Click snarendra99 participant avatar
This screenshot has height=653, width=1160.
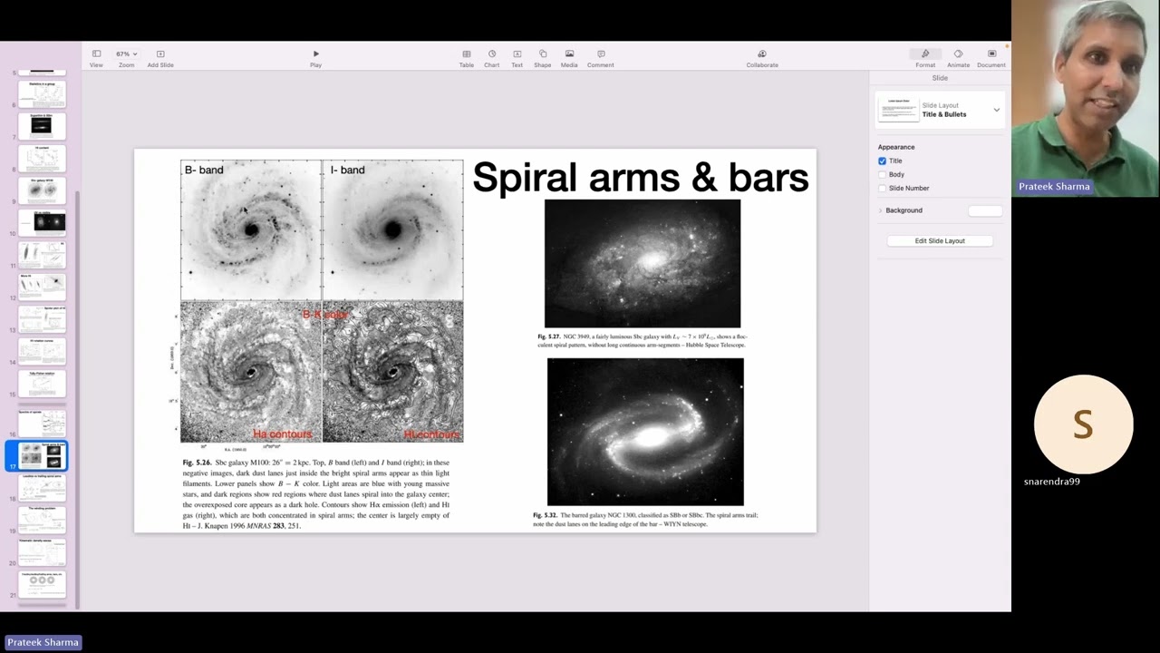pyautogui.click(x=1083, y=424)
